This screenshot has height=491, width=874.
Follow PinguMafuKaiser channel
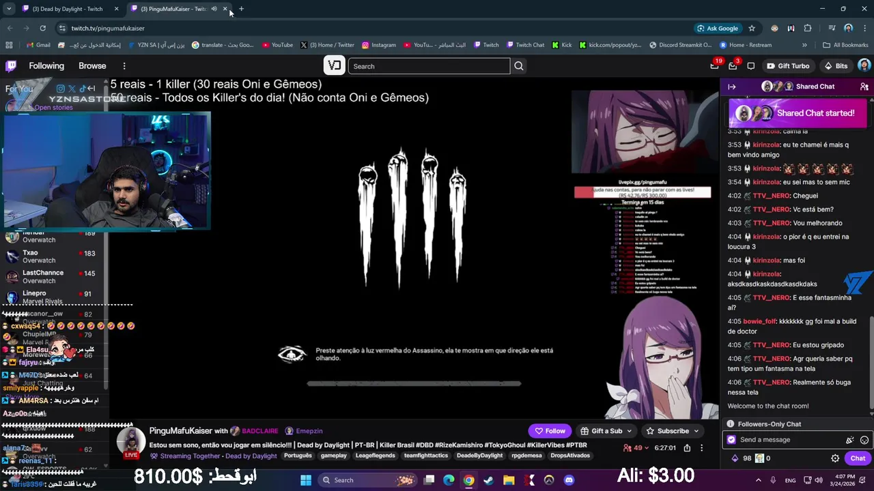pos(550,431)
